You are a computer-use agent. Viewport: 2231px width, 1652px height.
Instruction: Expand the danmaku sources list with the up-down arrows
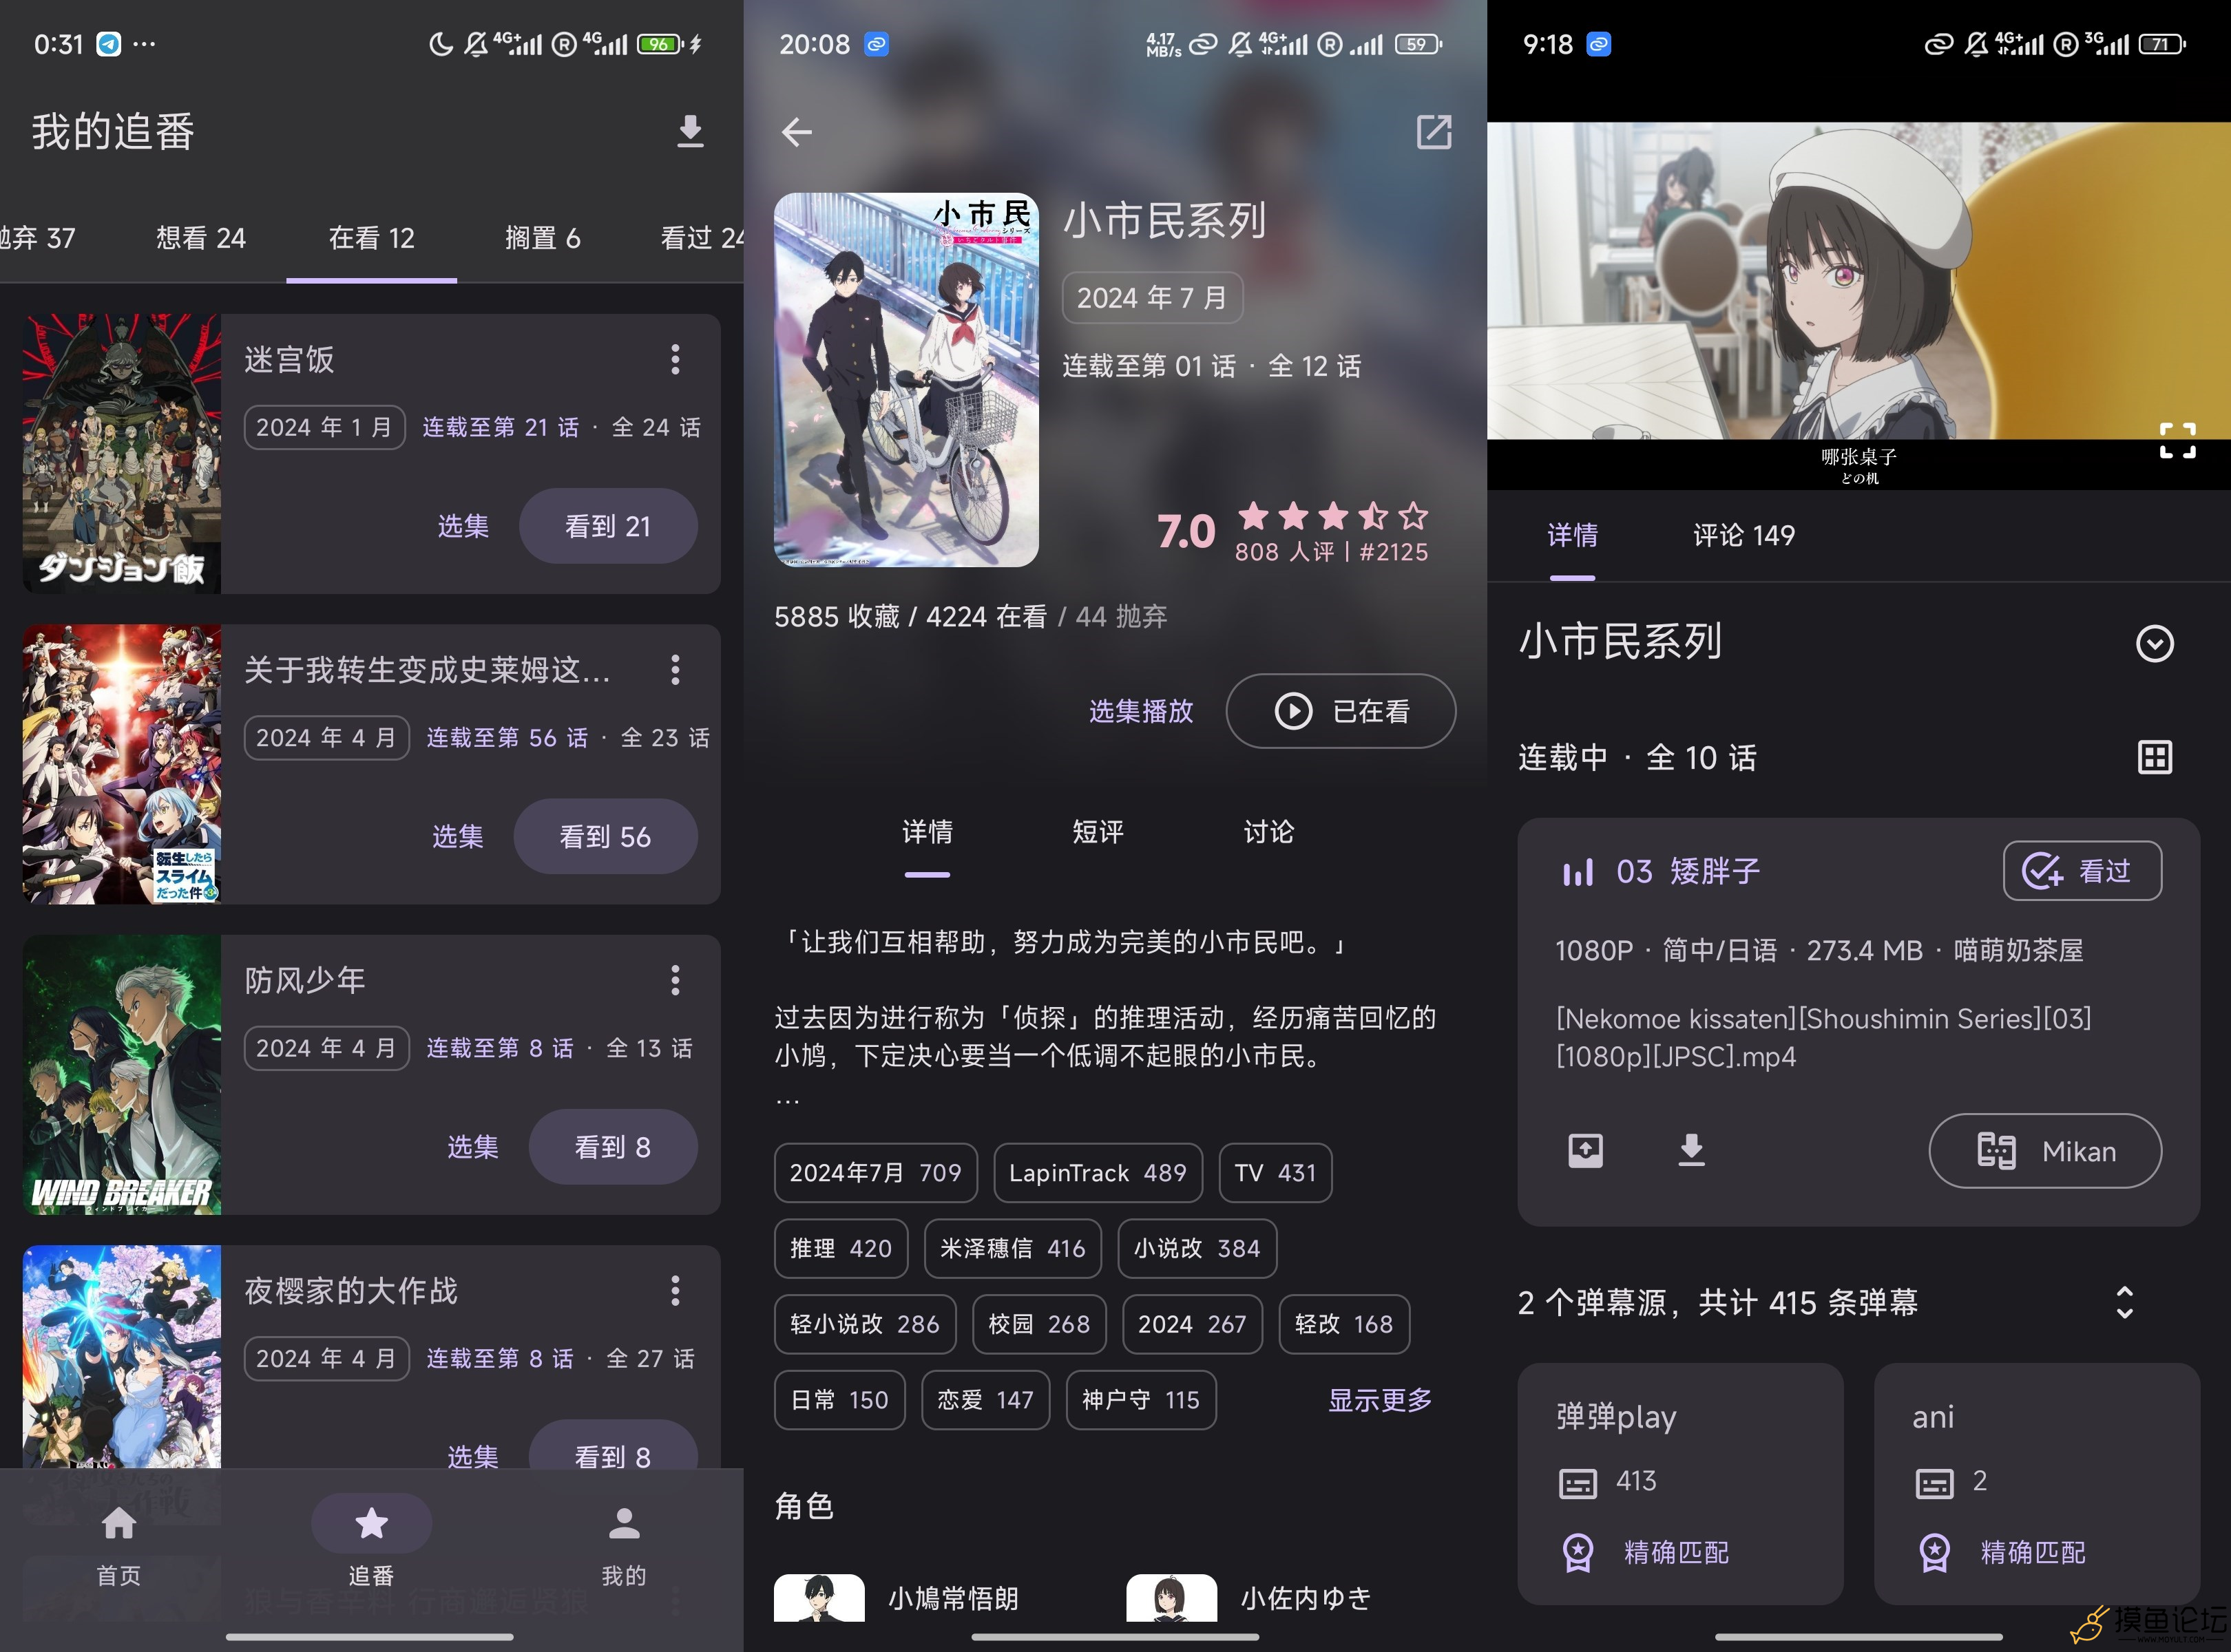coord(2125,1302)
